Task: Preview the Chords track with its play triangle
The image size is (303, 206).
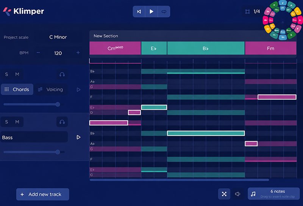Action: tap(78, 90)
